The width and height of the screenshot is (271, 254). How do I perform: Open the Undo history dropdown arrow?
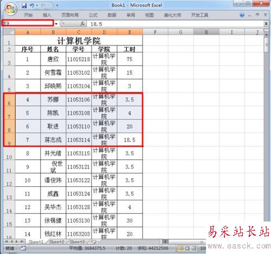[x=37, y=5]
